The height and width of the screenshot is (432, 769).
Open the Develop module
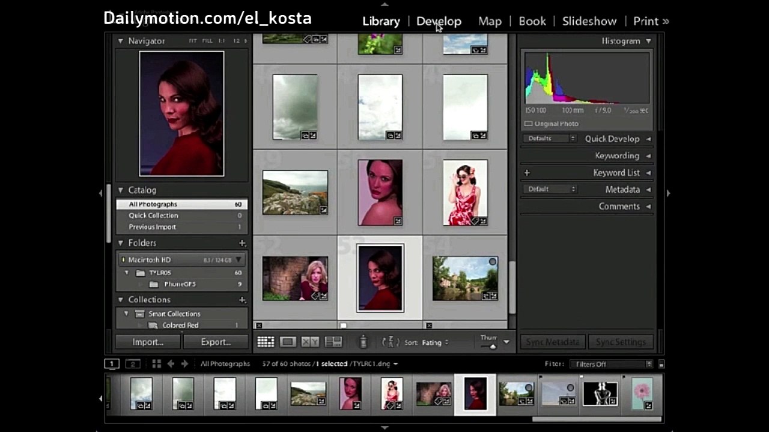point(439,21)
